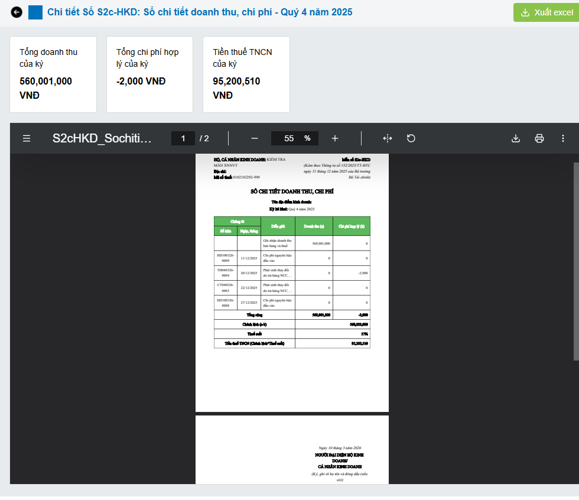
Task: Click the second PDF page with signature section
Action: 292,449
